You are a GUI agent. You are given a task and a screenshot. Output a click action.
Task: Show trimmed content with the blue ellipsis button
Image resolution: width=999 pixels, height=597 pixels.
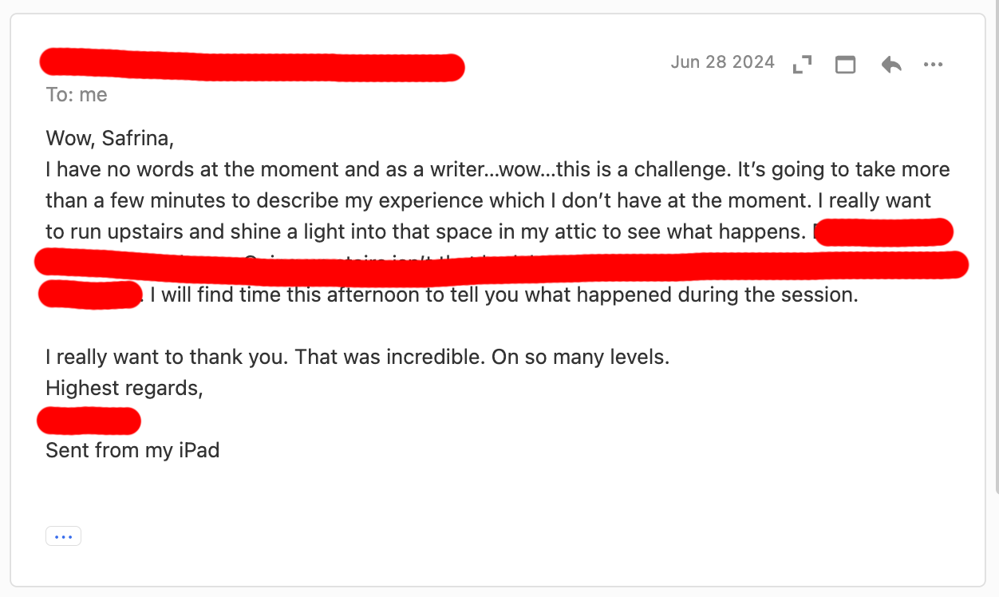point(63,536)
